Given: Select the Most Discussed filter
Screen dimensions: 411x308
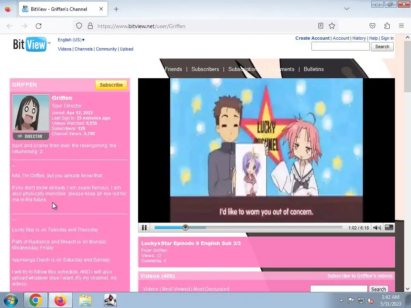Looking at the screenshot, I should (211, 289).
